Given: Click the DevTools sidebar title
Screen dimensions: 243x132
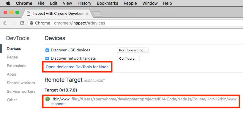Looking at the screenshot, I should click(x=18, y=38).
